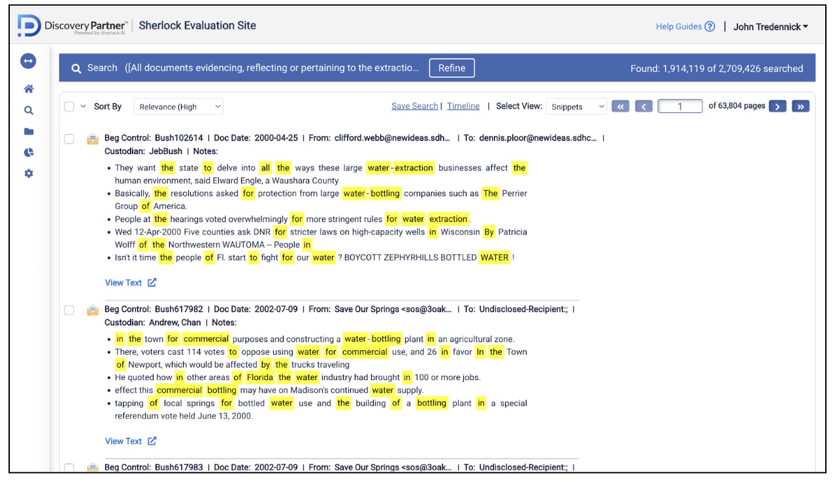
Task: Open the pie chart analytics icon
Action: [28, 152]
